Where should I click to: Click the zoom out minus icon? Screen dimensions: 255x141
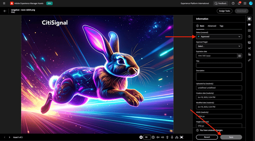(x=153, y=137)
